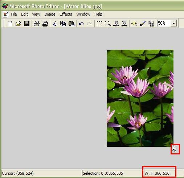
Task: Undo the last action
Action: (81, 24)
